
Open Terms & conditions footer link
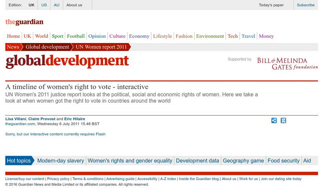[88, 179]
